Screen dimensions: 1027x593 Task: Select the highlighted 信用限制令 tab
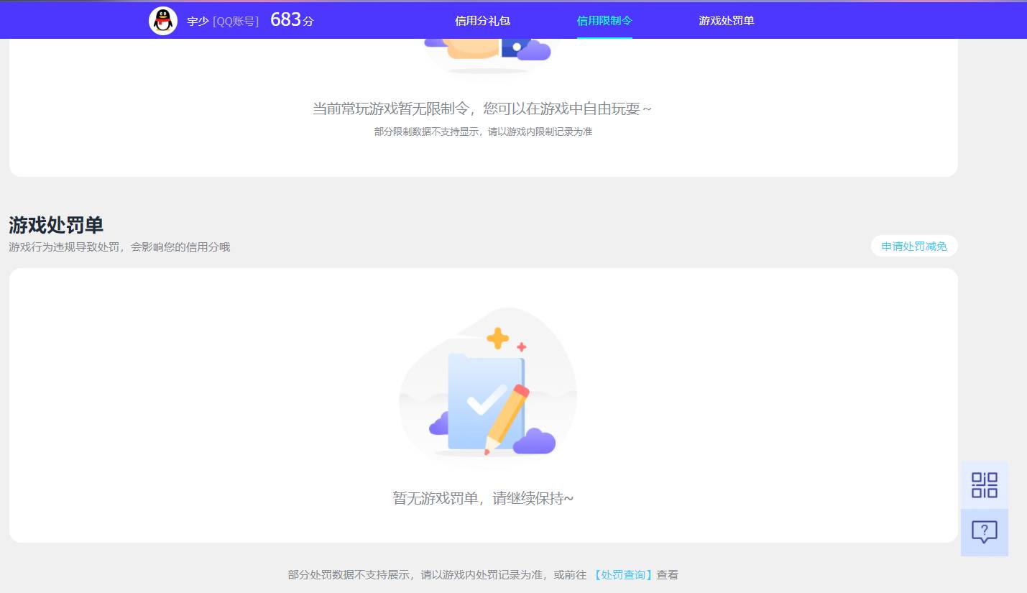click(604, 20)
